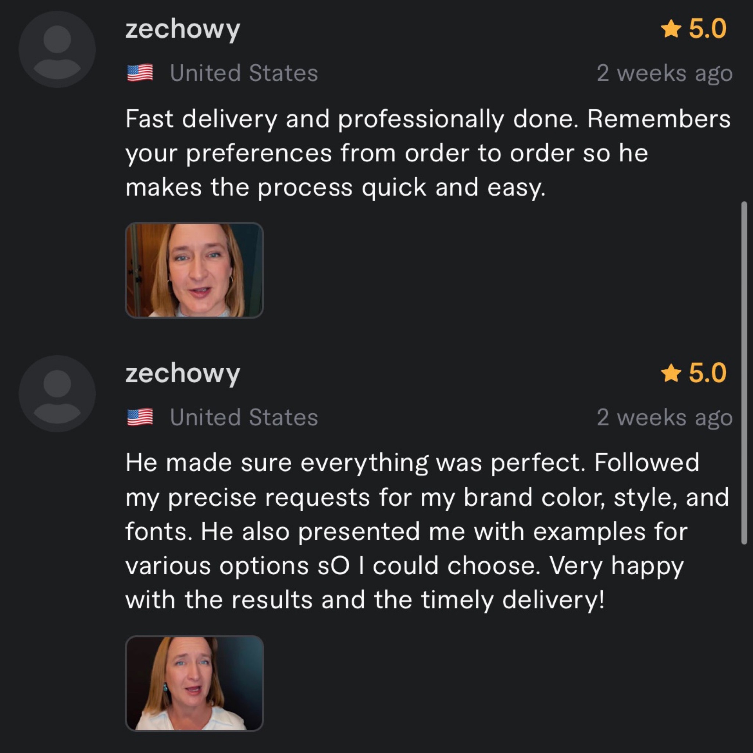Click "2 weeks ago" on the "Fast delivery" review
Viewport: 753px width, 753px height.
(x=664, y=73)
